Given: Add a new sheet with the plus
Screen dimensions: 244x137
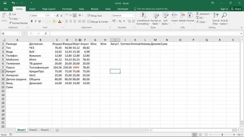Looking at the screenshot, I should click(57, 130).
